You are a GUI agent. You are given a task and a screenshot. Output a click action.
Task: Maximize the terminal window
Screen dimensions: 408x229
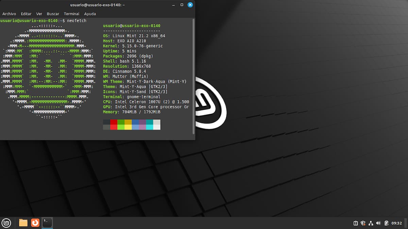182,5
